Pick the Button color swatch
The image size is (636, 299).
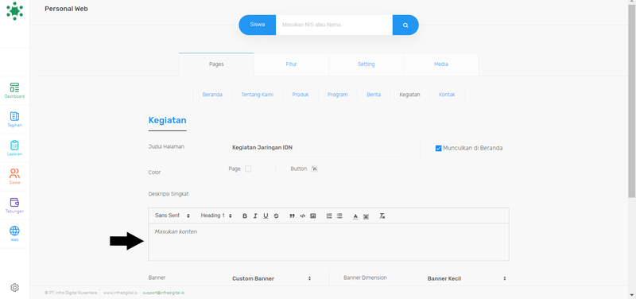(314, 169)
